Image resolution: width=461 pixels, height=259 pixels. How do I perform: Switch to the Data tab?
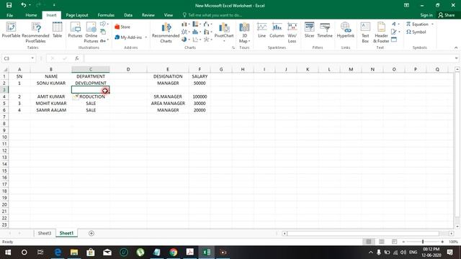[128, 15]
